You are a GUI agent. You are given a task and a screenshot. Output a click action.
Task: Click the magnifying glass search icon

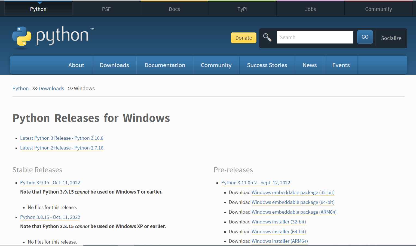[x=267, y=38]
